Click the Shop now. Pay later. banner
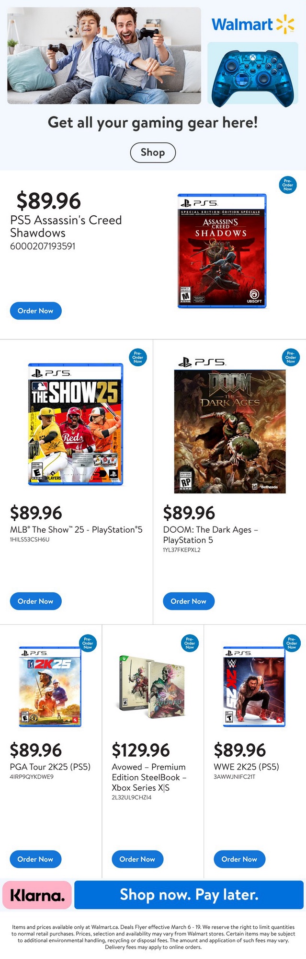This screenshot has width=306, height=959. coord(189,895)
